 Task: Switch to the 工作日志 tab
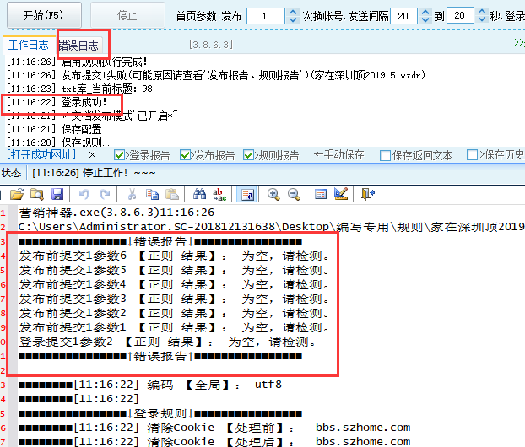[x=29, y=45]
